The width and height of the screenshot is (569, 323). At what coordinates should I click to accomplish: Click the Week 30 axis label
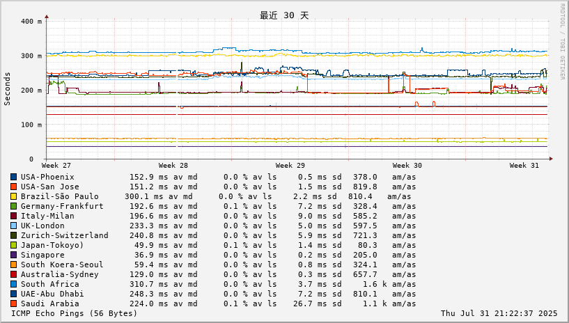pyautogui.click(x=407, y=166)
